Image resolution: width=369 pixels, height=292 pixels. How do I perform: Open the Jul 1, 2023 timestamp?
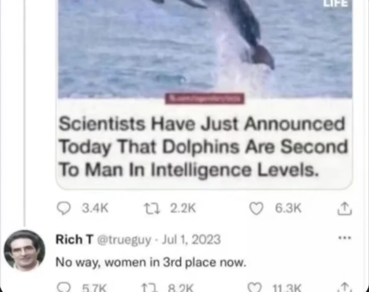[191, 239]
